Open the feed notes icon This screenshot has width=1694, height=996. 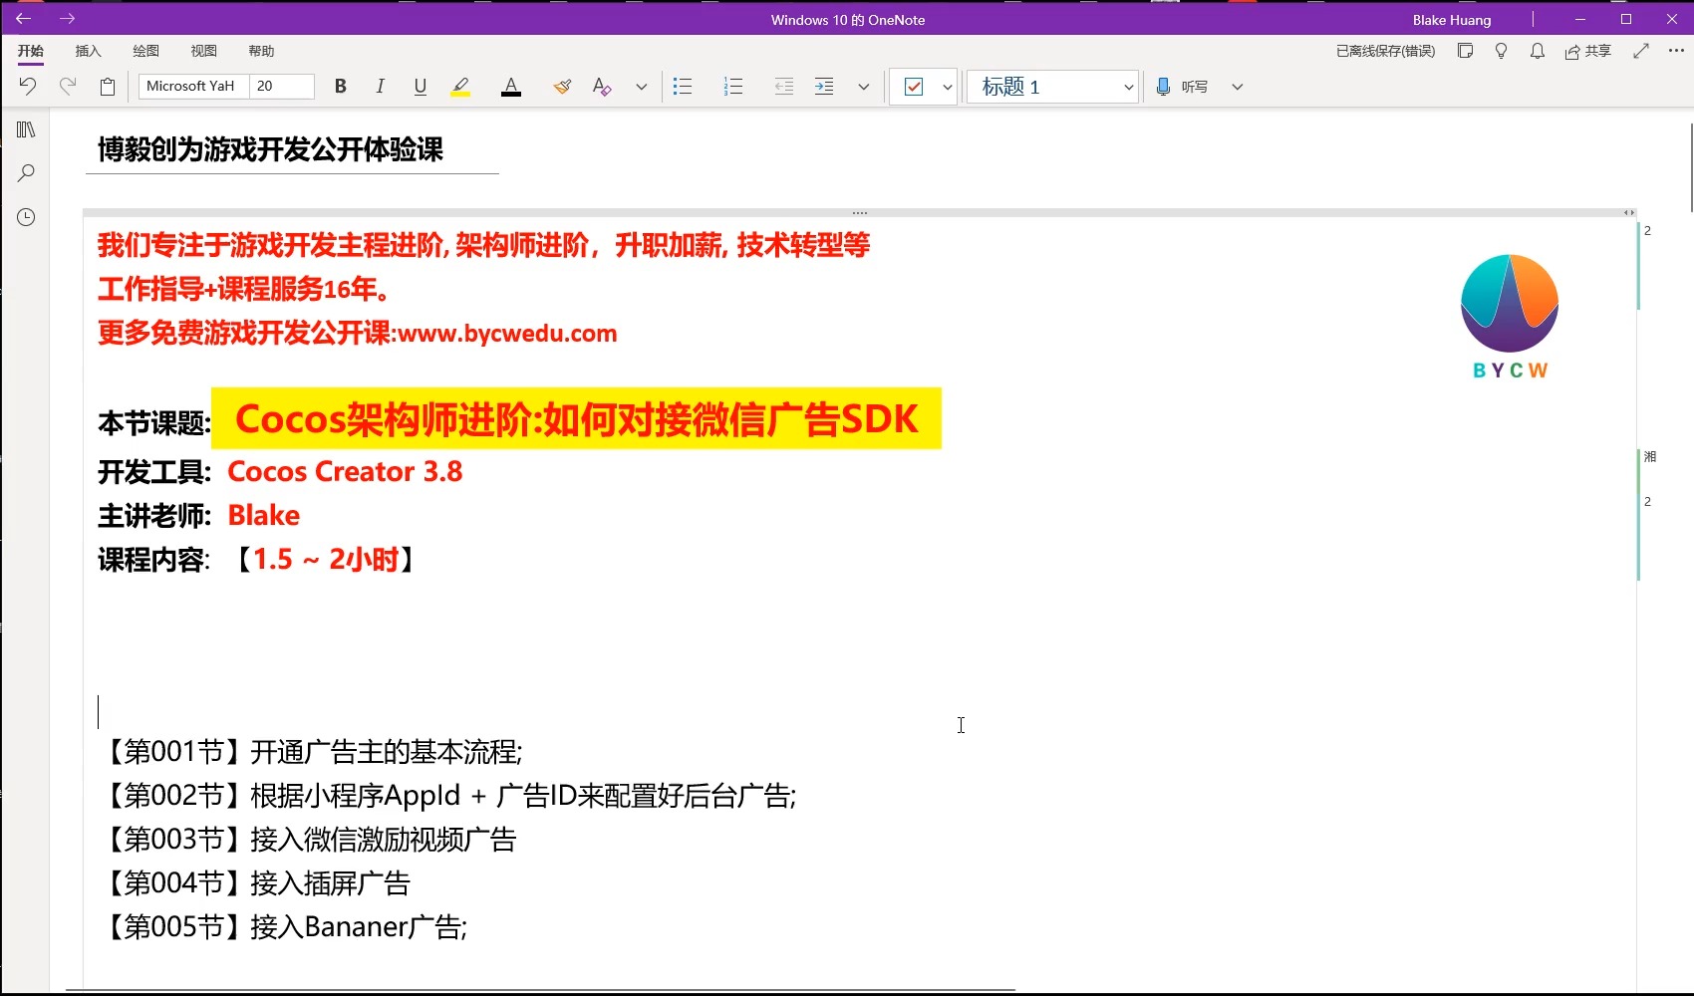(x=1465, y=51)
